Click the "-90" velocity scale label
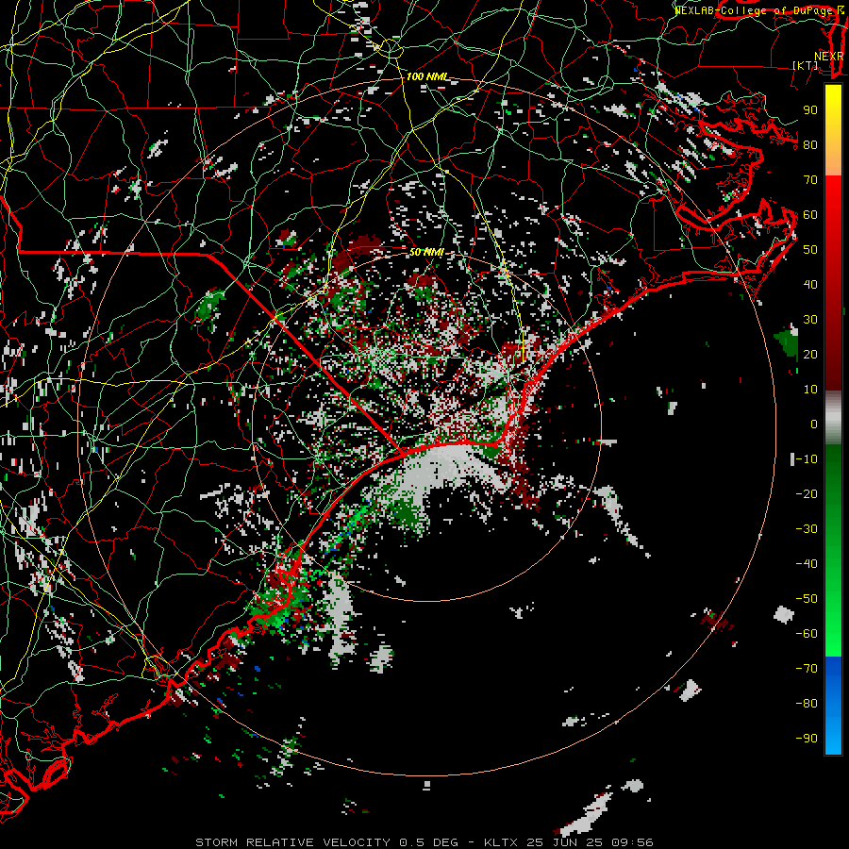 (x=807, y=739)
